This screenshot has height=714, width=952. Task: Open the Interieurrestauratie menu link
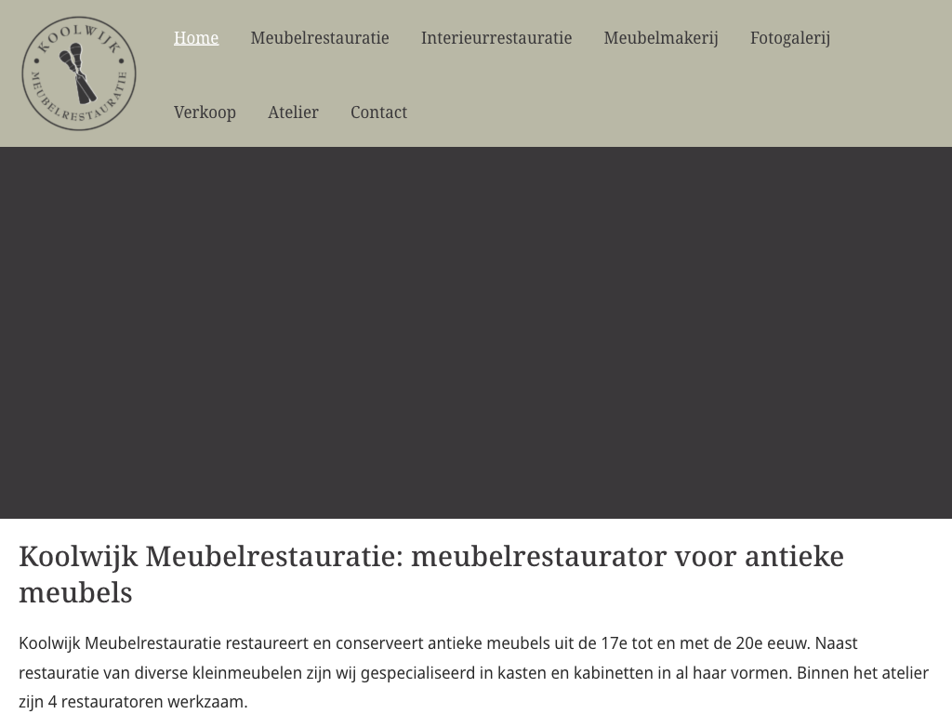click(496, 37)
